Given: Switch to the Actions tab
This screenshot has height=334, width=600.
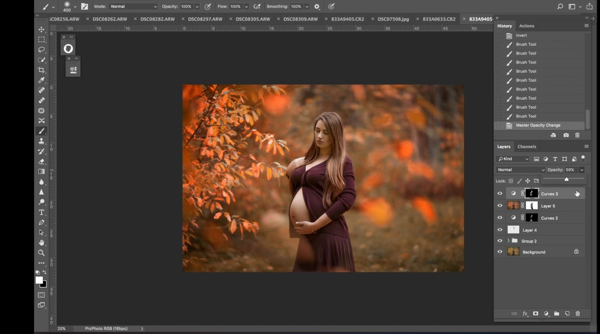Looking at the screenshot, I should pos(527,26).
